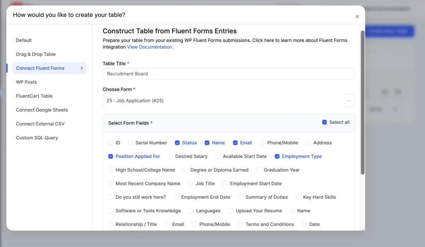425x247 pixels.
Task: Check Relationship / Title checkbox
Action: coord(110,224)
